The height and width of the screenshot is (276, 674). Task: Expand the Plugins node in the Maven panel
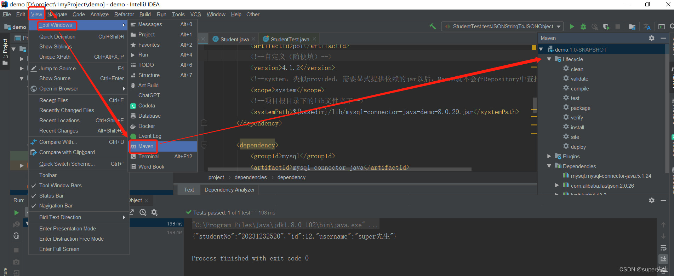pos(549,156)
